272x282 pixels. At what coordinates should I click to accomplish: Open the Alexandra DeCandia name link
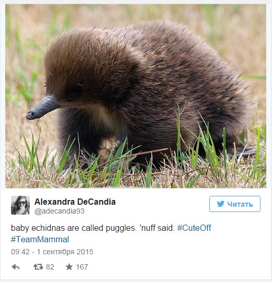point(75,202)
